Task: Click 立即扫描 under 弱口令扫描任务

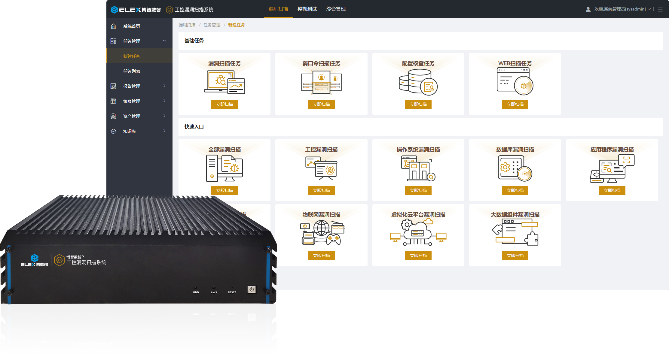Action: tap(321, 104)
